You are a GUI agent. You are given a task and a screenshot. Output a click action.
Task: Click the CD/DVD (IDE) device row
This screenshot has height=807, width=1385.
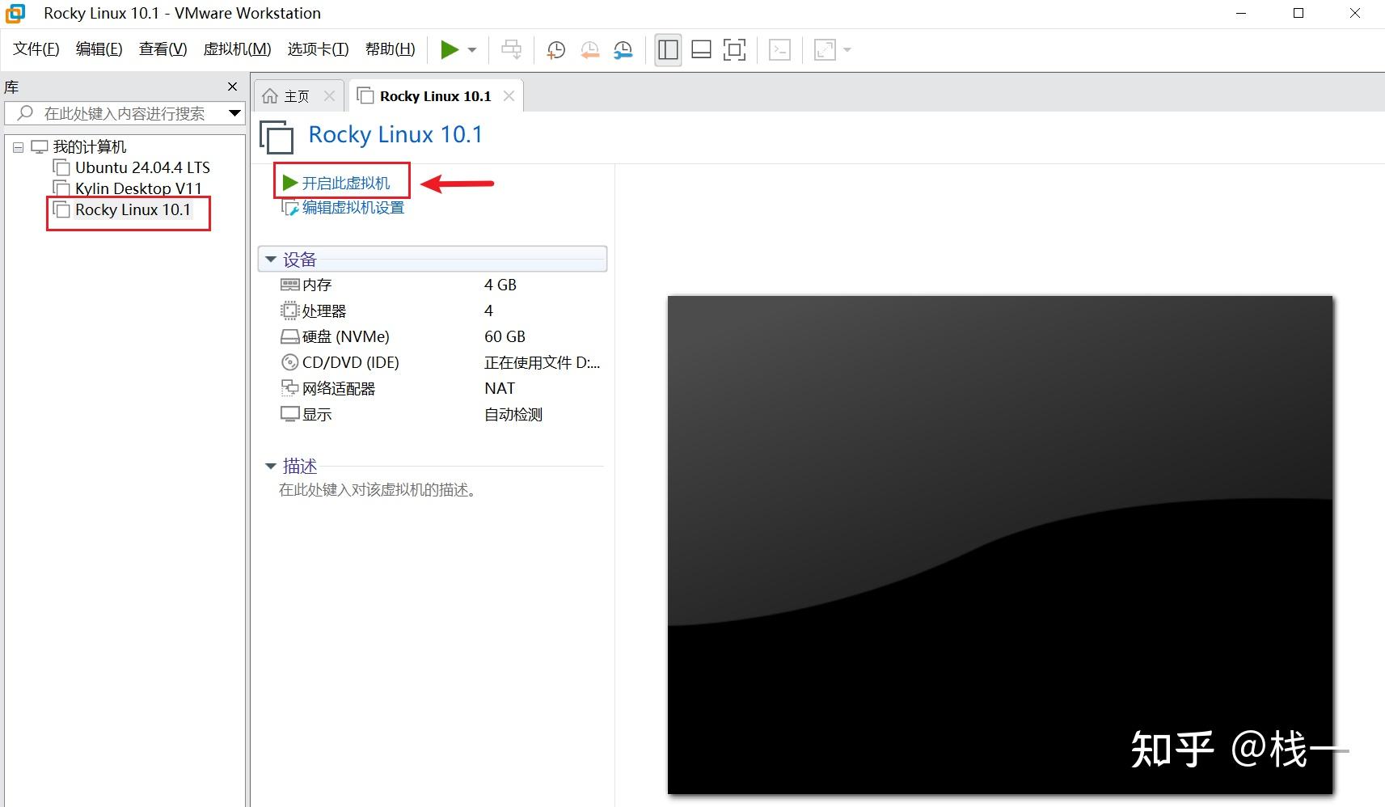[x=432, y=362]
